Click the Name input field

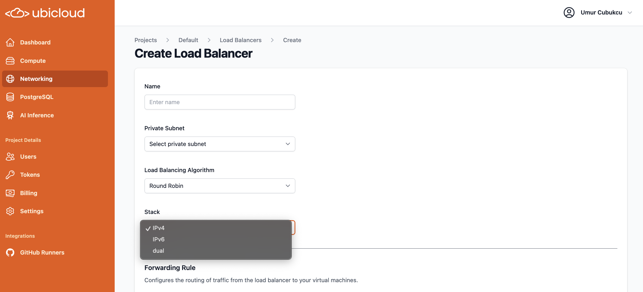click(x=220, y=102)
